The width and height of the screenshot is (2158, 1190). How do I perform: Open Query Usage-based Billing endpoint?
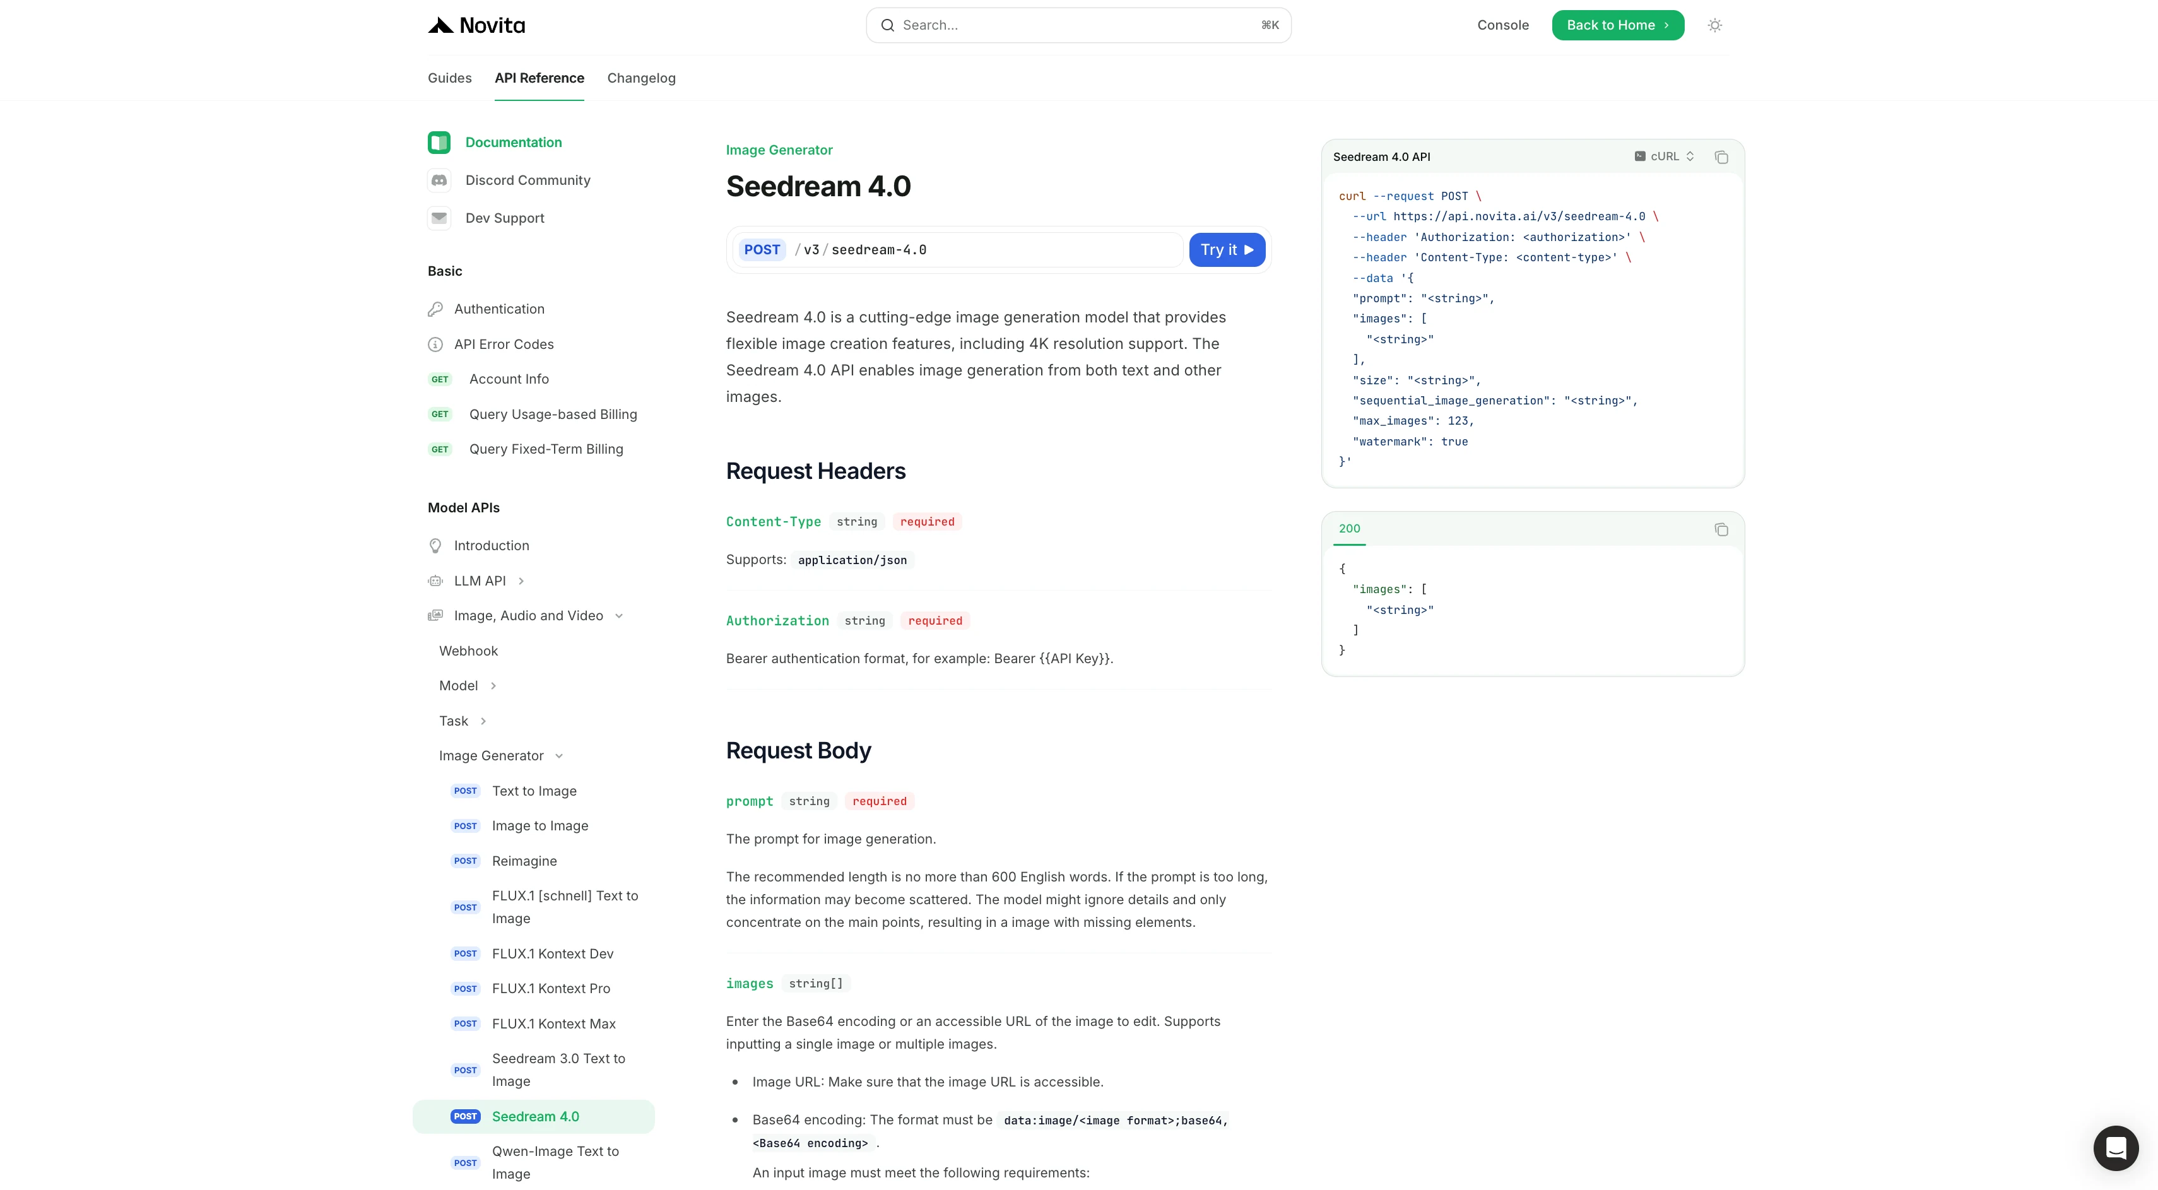click(552, 415)
